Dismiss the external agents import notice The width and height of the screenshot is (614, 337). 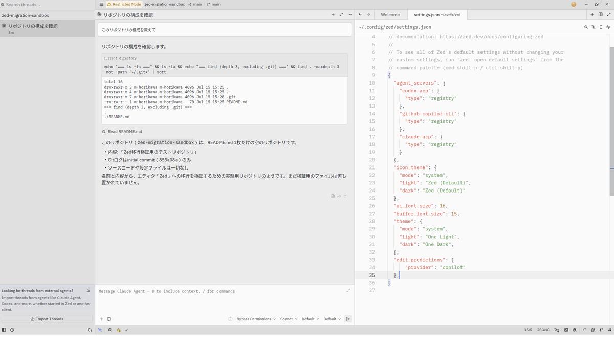(x=89, y=291)
